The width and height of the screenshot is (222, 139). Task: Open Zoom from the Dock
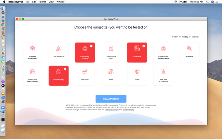pos(3,108)
